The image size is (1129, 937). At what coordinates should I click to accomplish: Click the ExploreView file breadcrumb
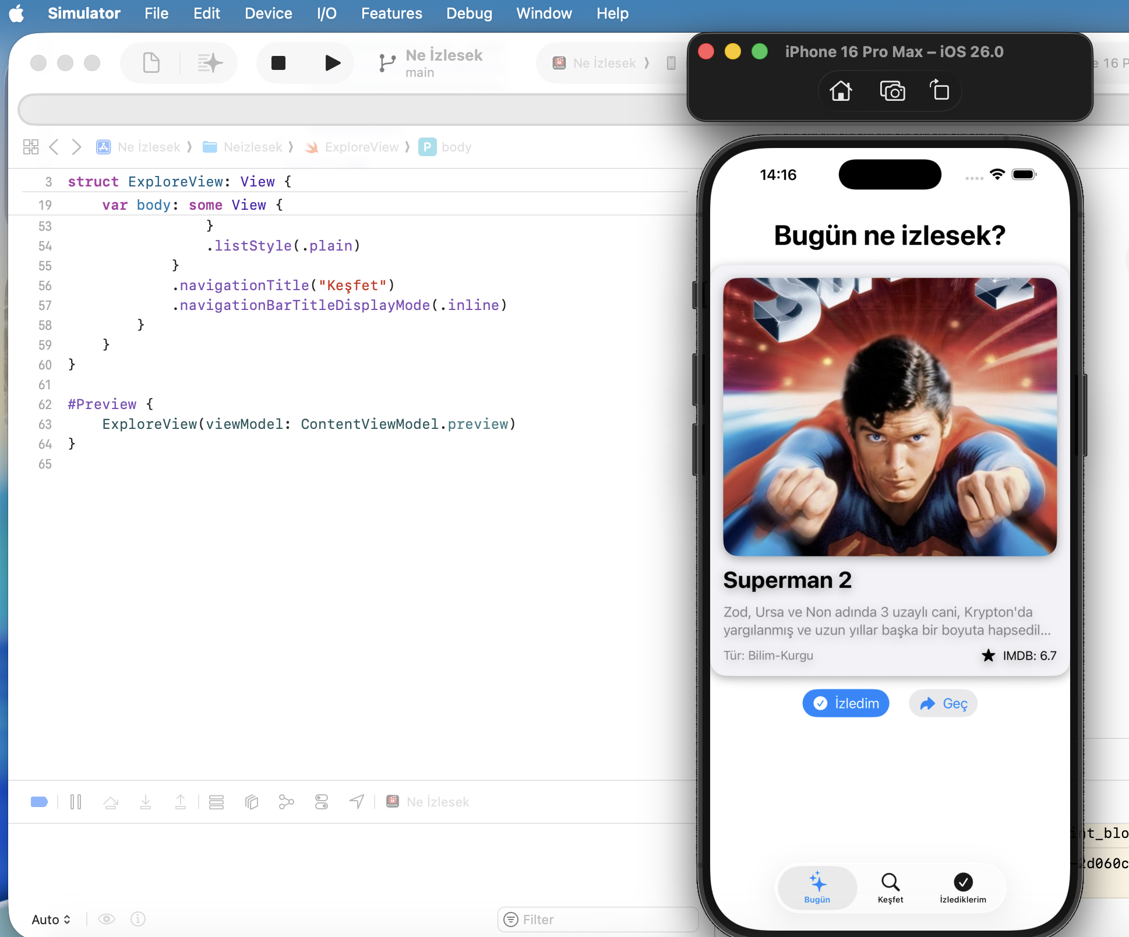click(x=352, y=147)
